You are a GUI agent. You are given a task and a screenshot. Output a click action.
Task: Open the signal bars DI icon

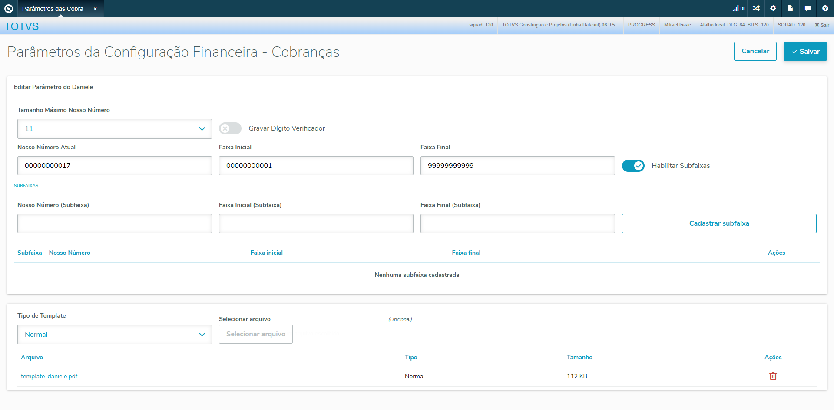click(738, 8)
